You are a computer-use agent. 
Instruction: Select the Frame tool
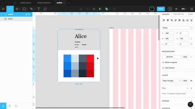[x=17, y=9]
